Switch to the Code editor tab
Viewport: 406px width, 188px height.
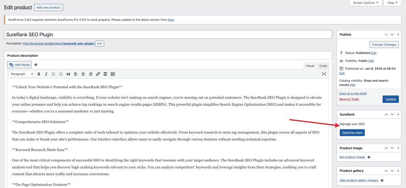tap(323, 66)
